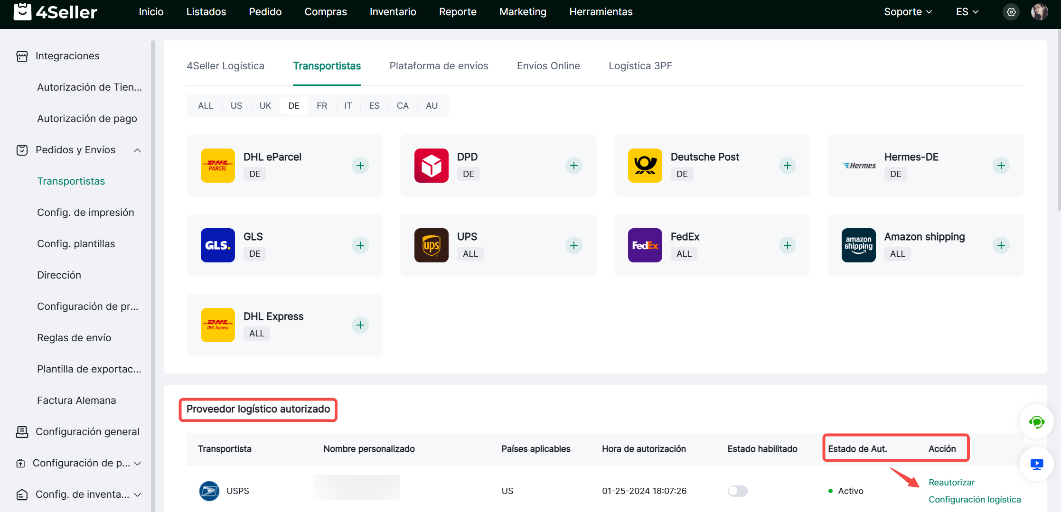The image size is (1061, 512).
Task: Click the video tutorial icon
Action: (1036, 464)
